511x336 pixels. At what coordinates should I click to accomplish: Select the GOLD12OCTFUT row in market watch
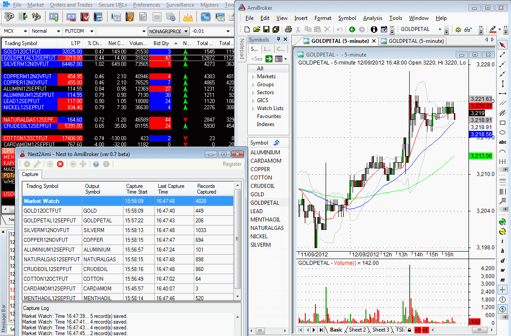tap(118, 51)
